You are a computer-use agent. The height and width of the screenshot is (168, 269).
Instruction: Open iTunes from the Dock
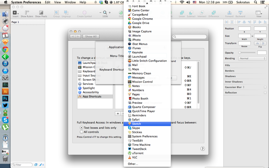click(x=5, y=64)
